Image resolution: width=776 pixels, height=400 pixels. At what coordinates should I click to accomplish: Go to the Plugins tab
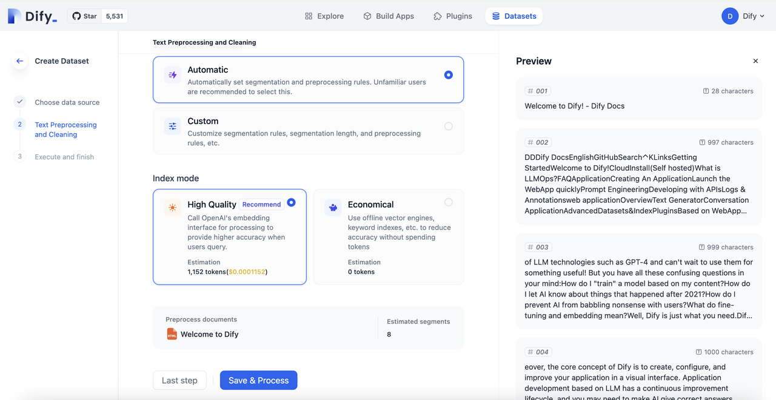pos(453,16)
